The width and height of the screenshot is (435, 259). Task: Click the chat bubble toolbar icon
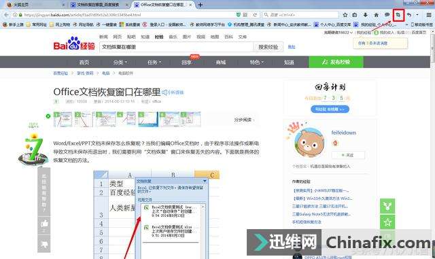pos(387,15)
